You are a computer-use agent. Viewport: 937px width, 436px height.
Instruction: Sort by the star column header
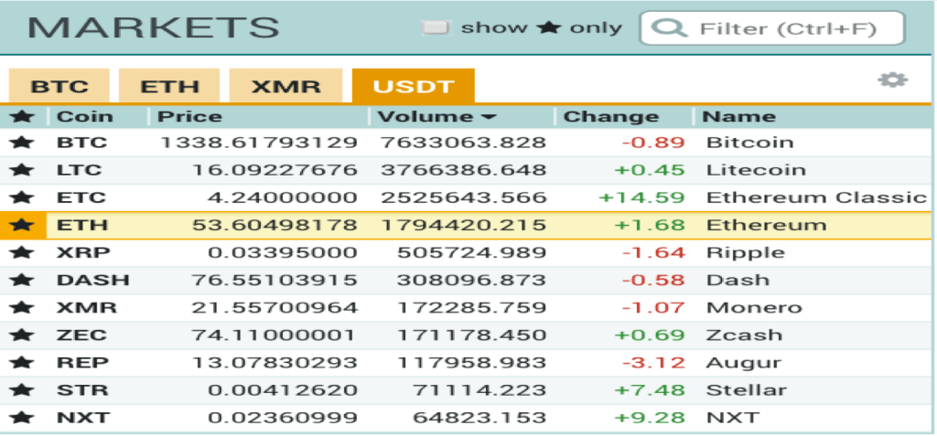click(x=22, y=116)
